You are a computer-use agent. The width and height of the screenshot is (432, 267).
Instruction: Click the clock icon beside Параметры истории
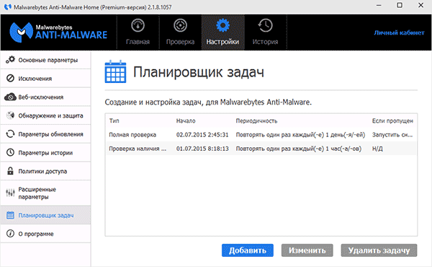pos(10,152)
